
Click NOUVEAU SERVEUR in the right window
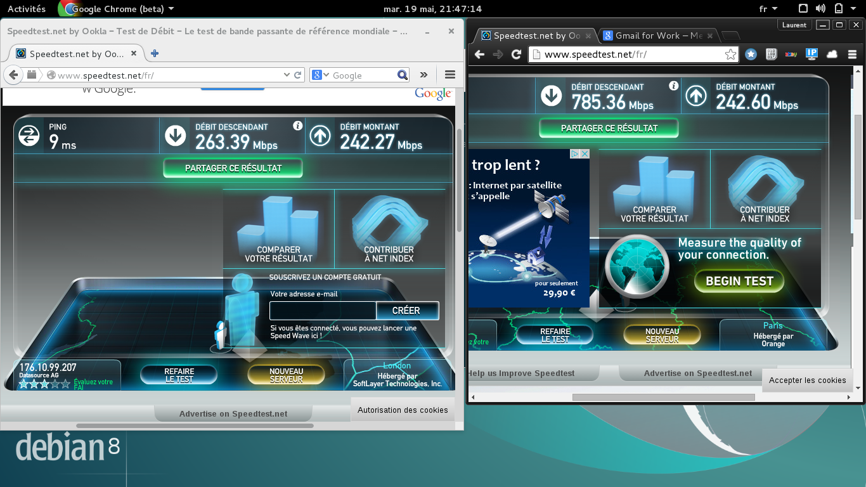pyautogui.click(x=662, y=335)
